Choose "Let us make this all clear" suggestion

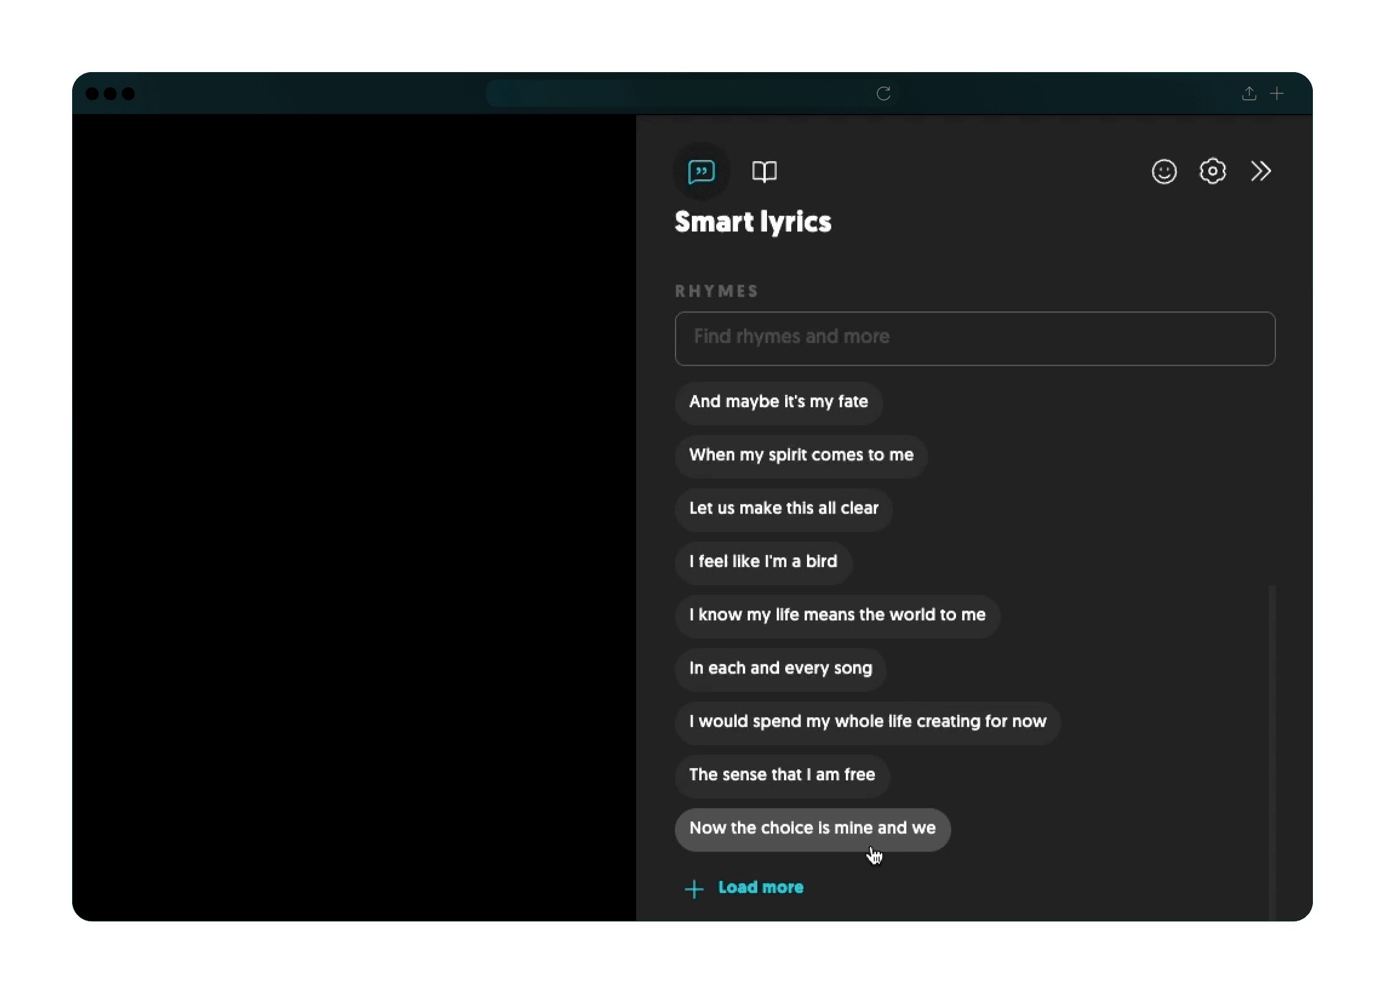click(x=783, y=509)
